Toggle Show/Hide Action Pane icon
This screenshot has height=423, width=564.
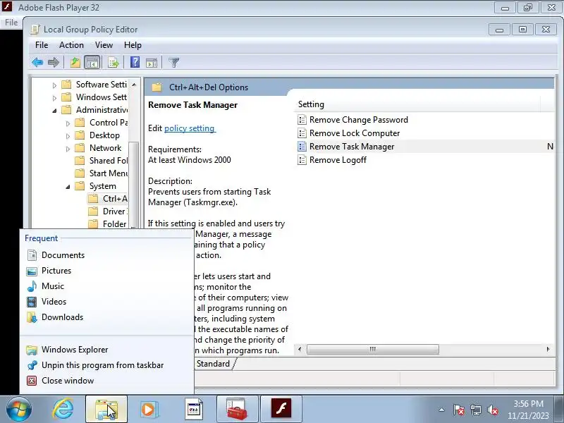click(152, 63)
